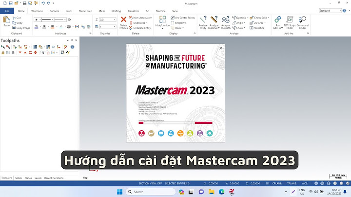351x197 pixels.
Task: Click the Blank display button
Action: (x=177, y=28)
